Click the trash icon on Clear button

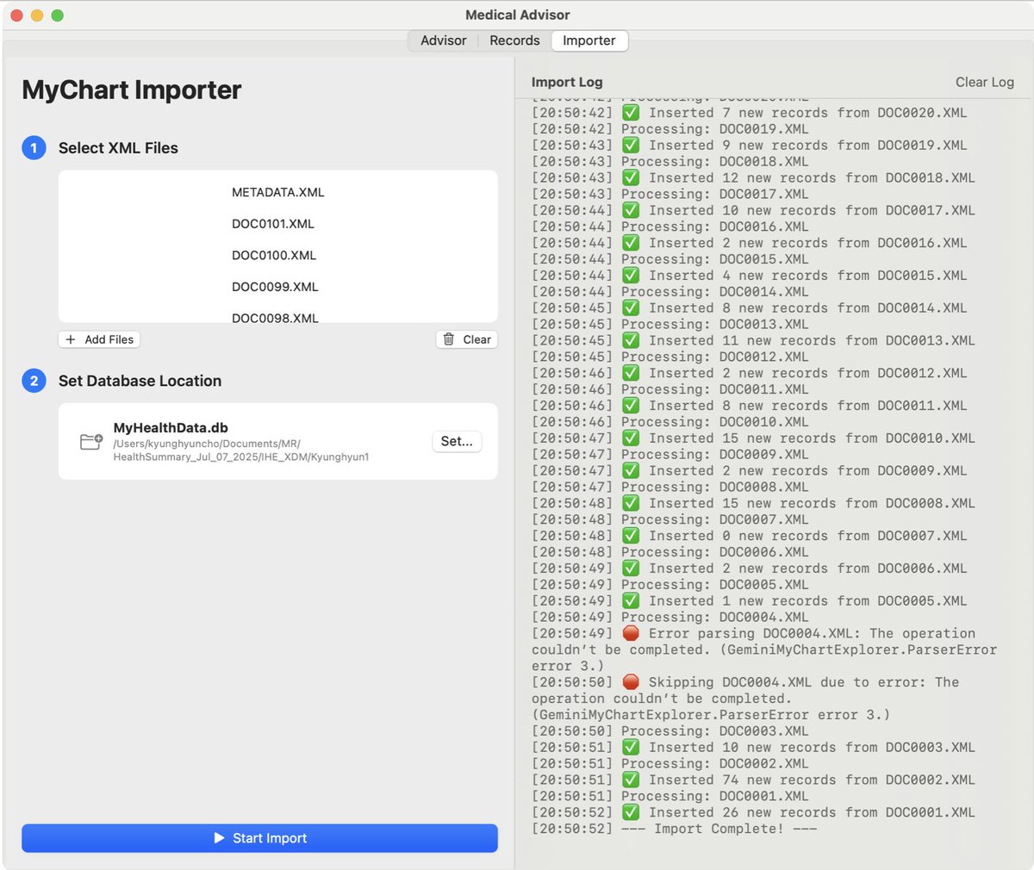449,339
